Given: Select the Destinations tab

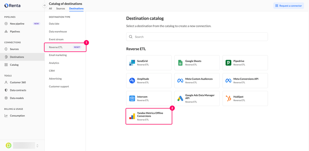Looking at the screenshot, I should pyautogui.click(x=76, y=9).
